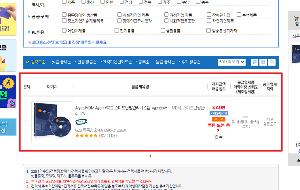The image size is (300, 190).
Task: Open the 50개씩보기 items-per-page dropdown
Action: tap(232, 62)
